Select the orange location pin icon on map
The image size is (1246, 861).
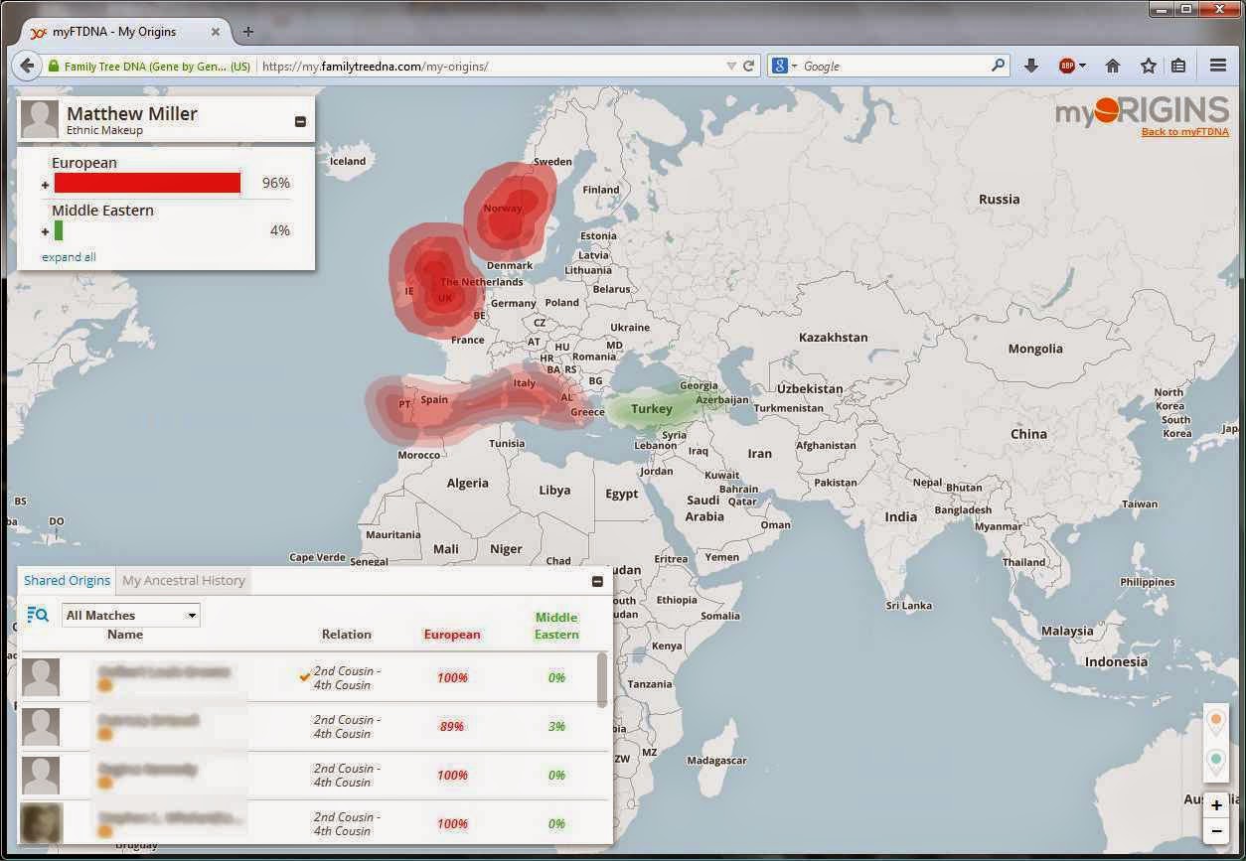click(1215, 718)
